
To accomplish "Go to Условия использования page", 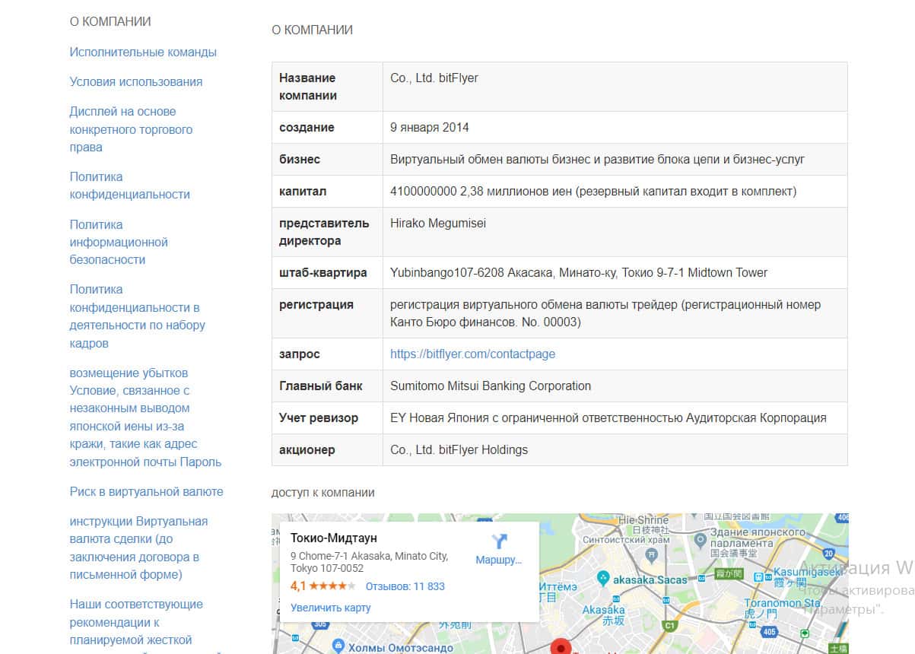I will pos(136,81).
